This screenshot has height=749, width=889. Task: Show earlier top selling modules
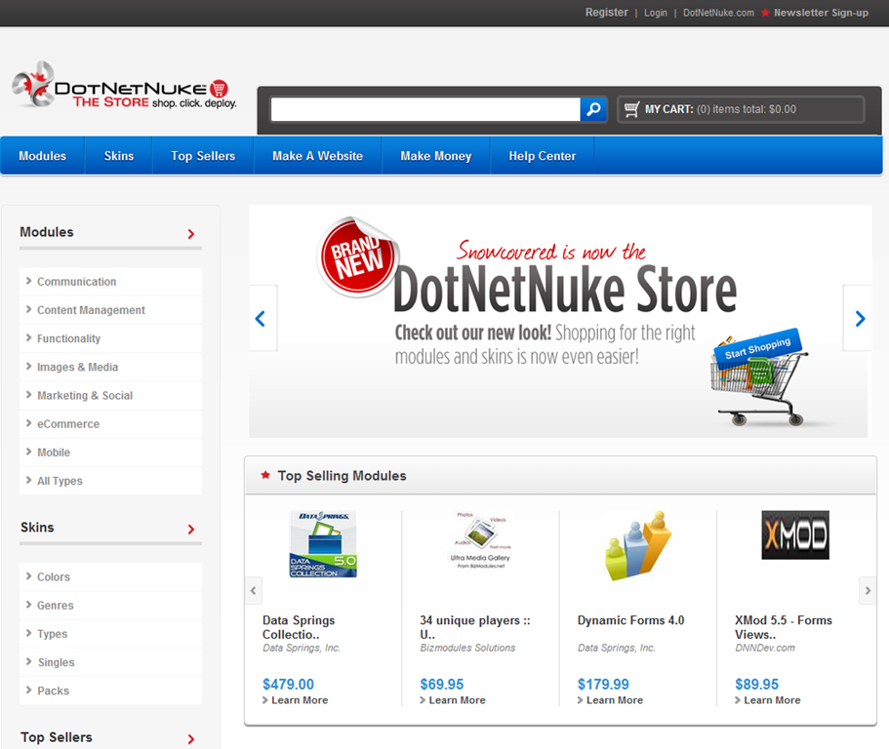254,591
